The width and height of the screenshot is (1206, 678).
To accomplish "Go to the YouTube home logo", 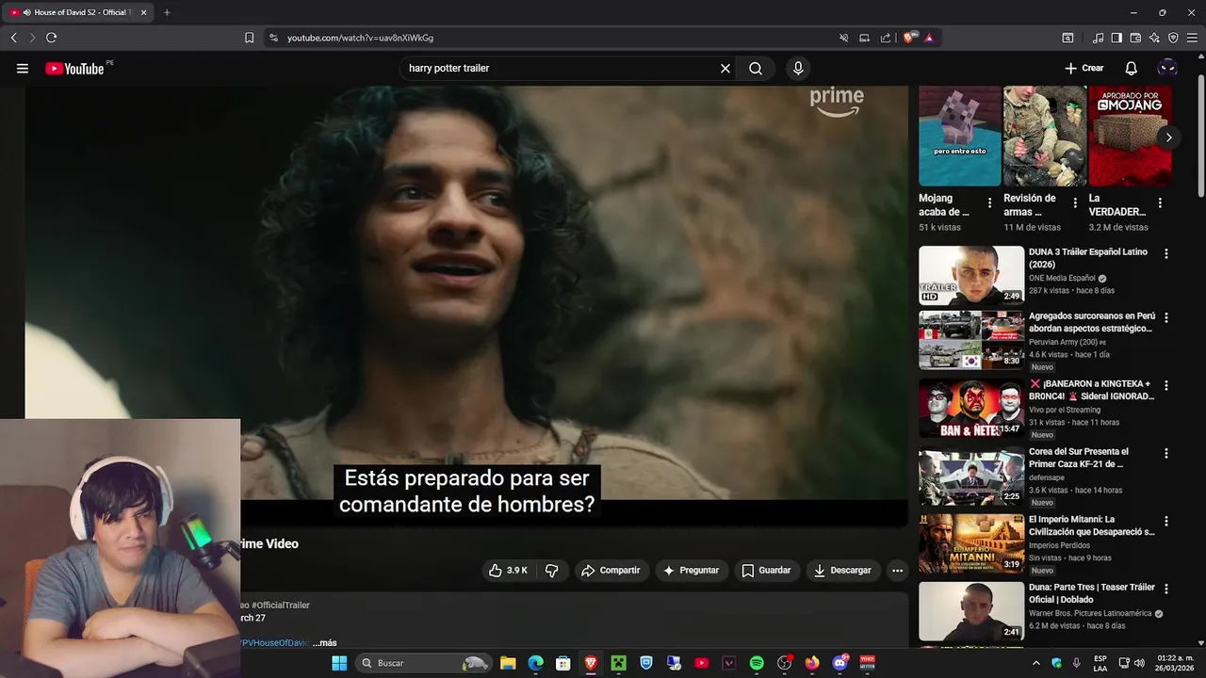I will pos(74,68).
